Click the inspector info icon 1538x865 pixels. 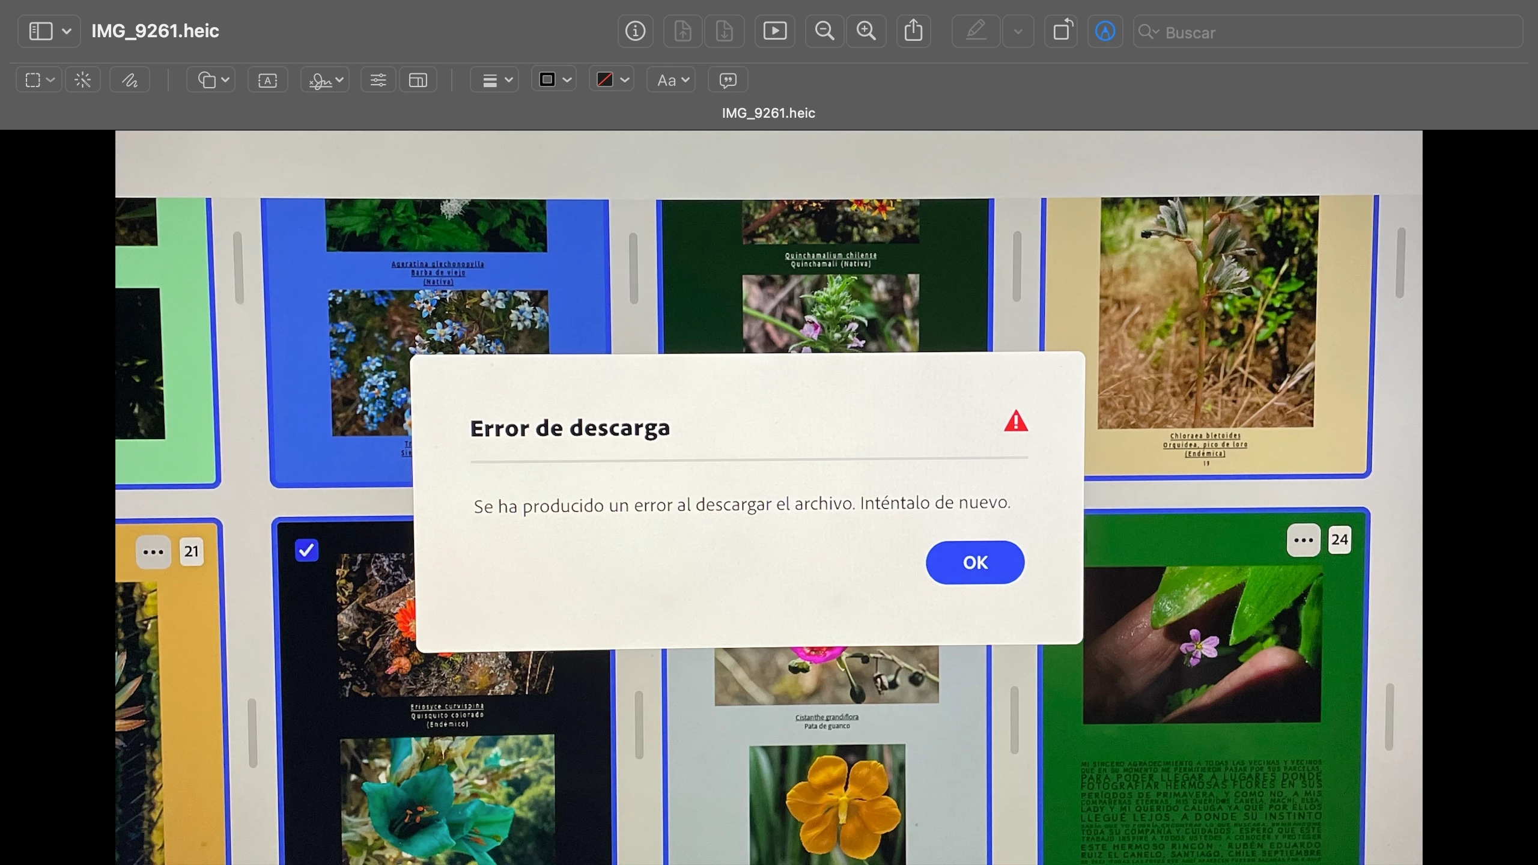635,31
